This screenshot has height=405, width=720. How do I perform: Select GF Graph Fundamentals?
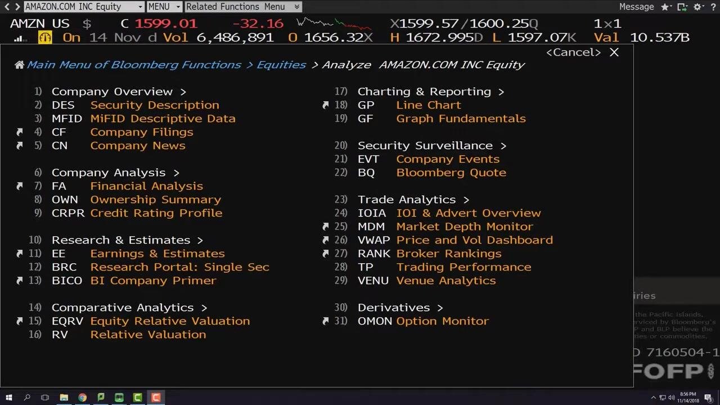442,119
